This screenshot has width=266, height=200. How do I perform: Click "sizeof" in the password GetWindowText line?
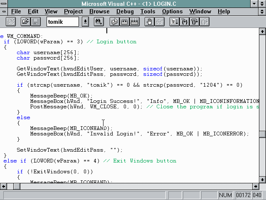[153, 74]
